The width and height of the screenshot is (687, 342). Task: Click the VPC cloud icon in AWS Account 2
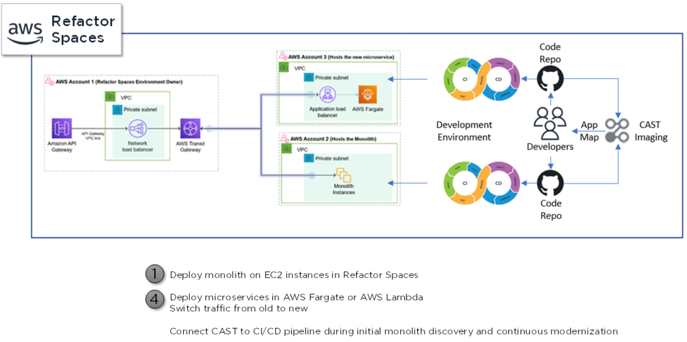(286, 149)
